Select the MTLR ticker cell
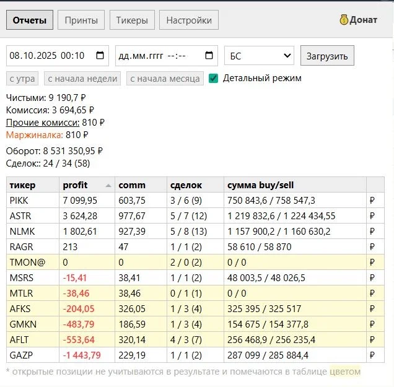 tap(33, 294)
